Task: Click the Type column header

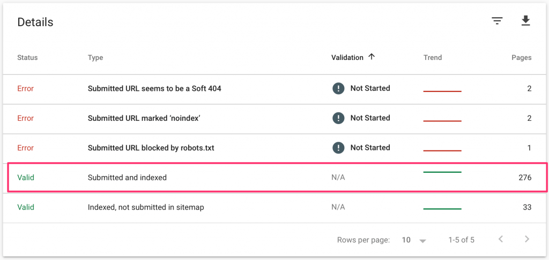Action: [x=95, y=58]
